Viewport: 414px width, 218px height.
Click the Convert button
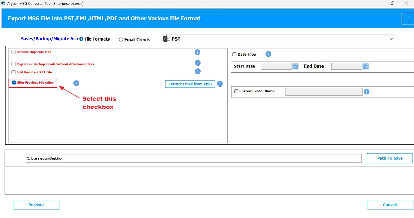[390, 205]
